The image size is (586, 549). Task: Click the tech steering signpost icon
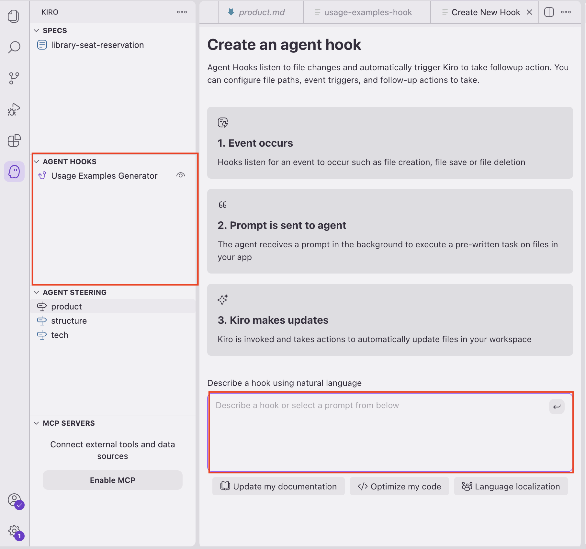pyautogui.click(x=42, y=335)
